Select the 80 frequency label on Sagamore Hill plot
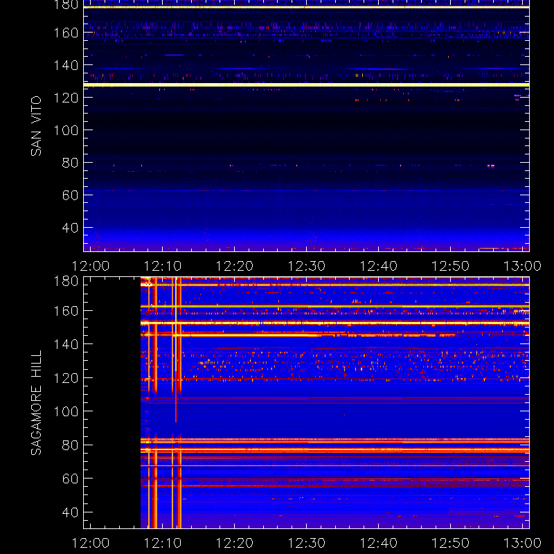The image size is (554, 554). 70,445
